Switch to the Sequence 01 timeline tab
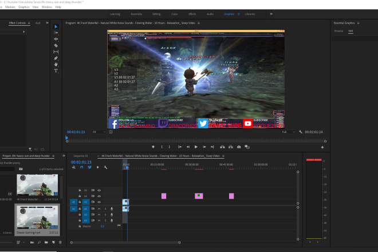Screen dimensions: 378x252 (81, 156)
